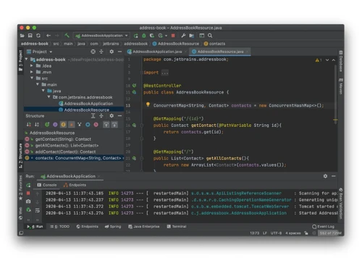Expand the .mvn folder

click(32, 72)
